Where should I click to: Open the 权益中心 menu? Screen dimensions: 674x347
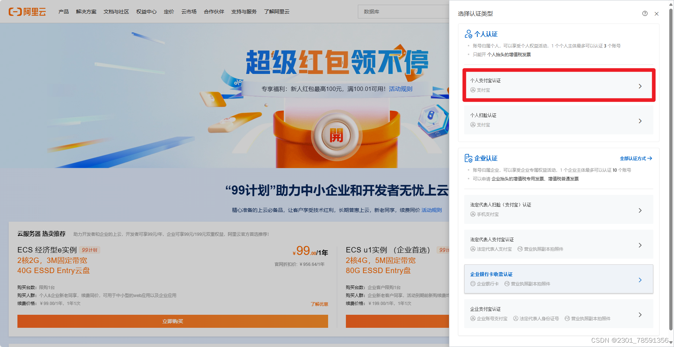pyautogui.click(x=146, y=12)
